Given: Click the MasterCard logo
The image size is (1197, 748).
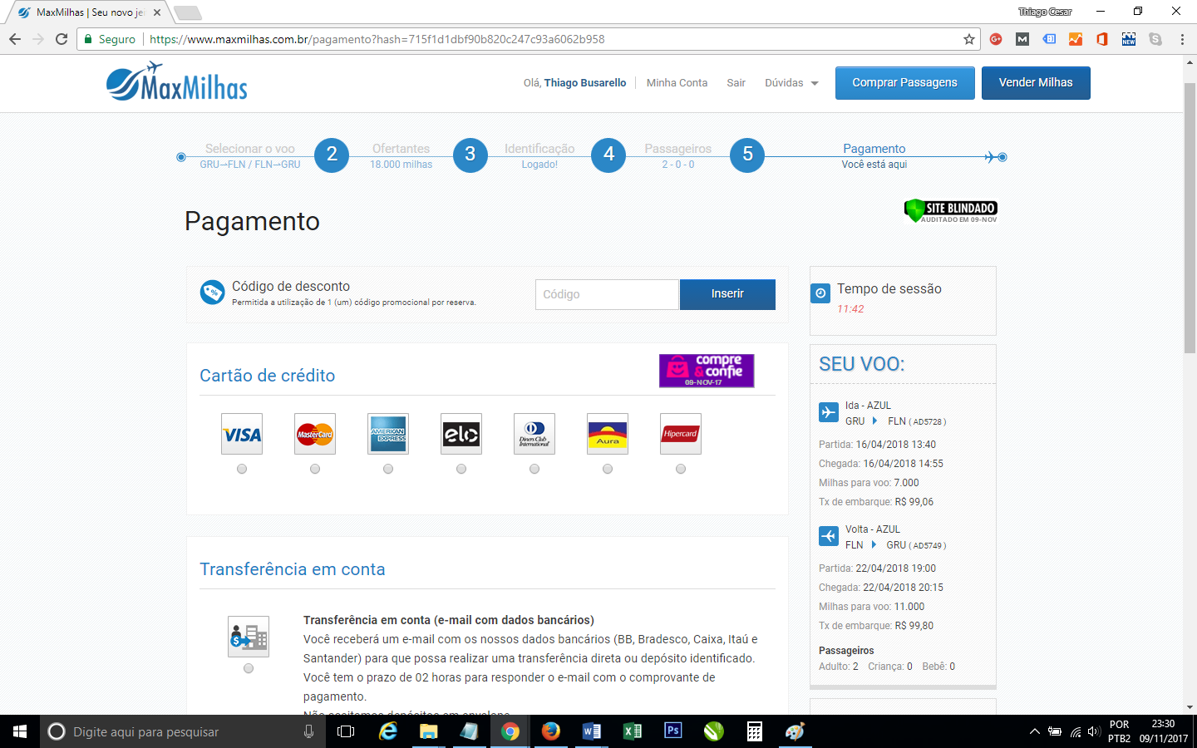Looking at the screenshot, I should (315, 434).
